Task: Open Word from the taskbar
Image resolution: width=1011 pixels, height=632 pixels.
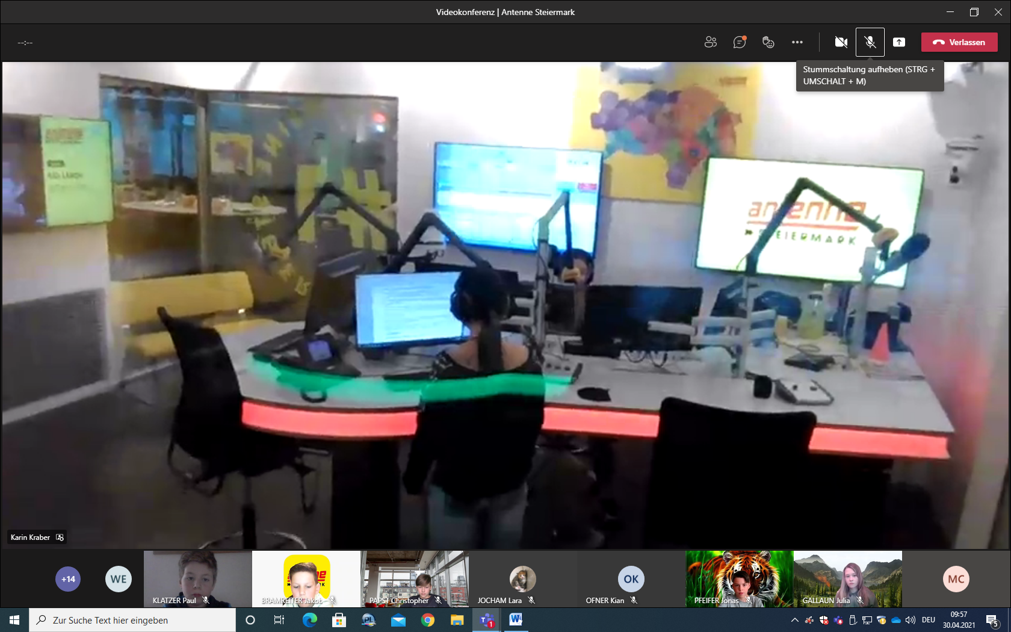Action: pyautogui.click(x=516, y=620)
